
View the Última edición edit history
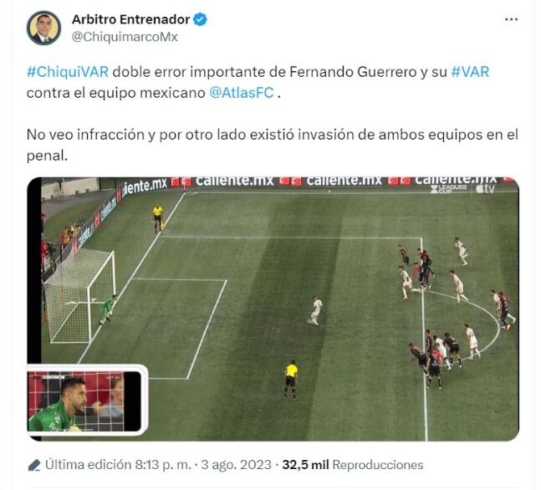click(x=118, y=465)
